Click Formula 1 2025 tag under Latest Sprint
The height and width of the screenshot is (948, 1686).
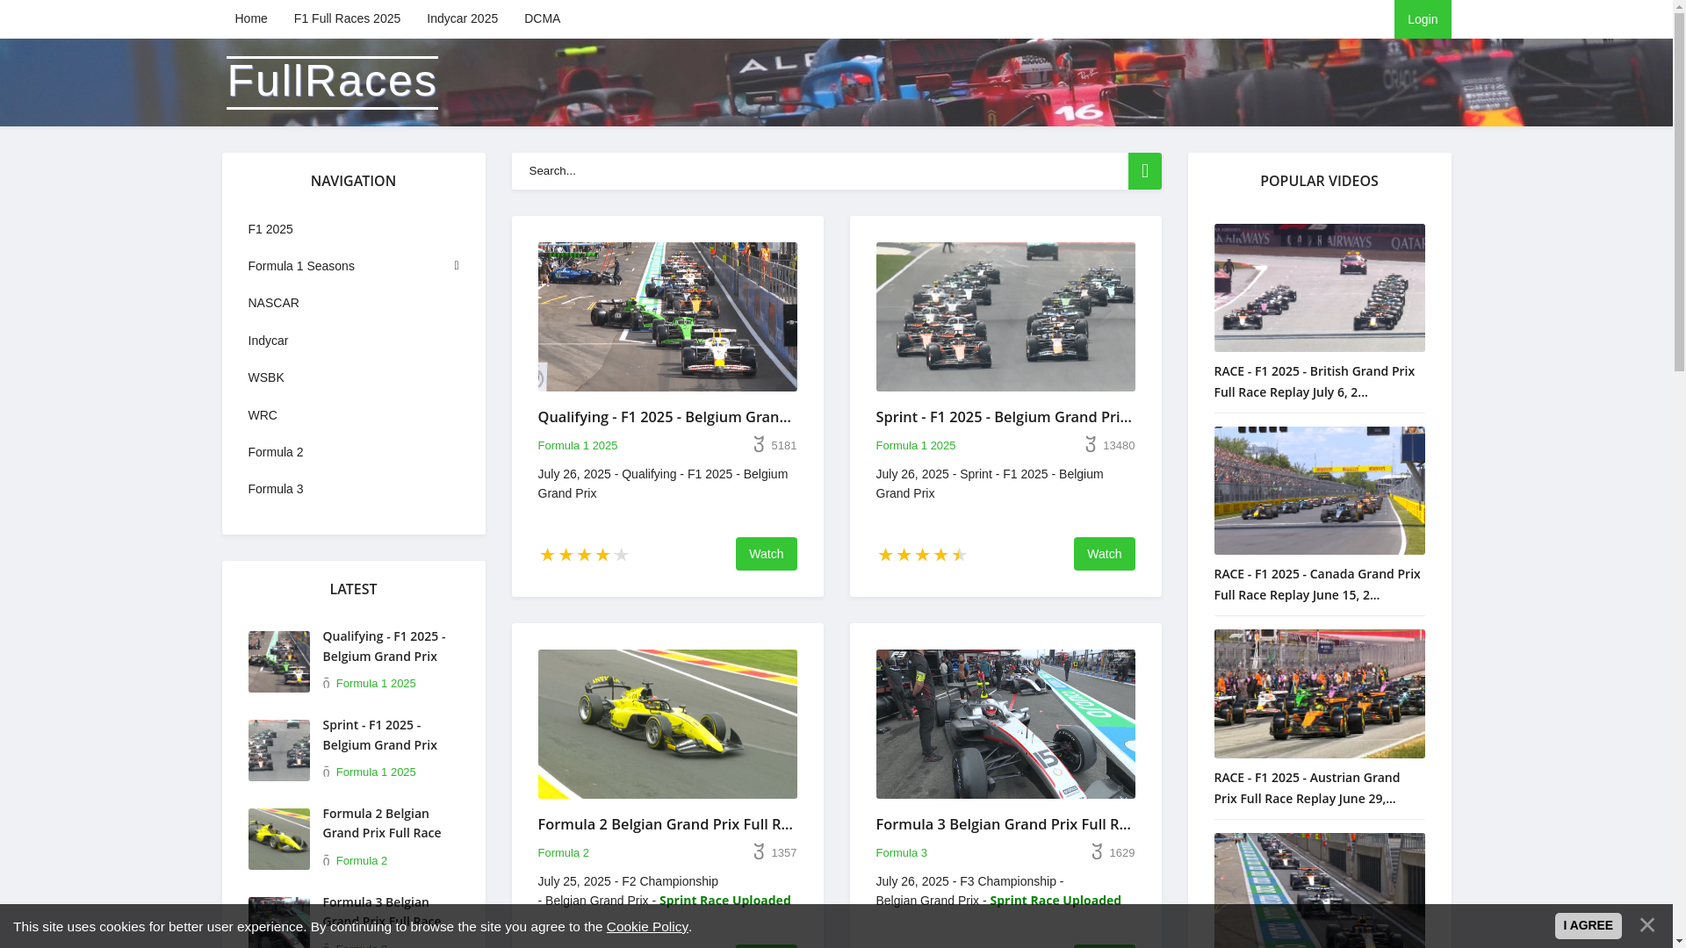(x=376, y=772)
